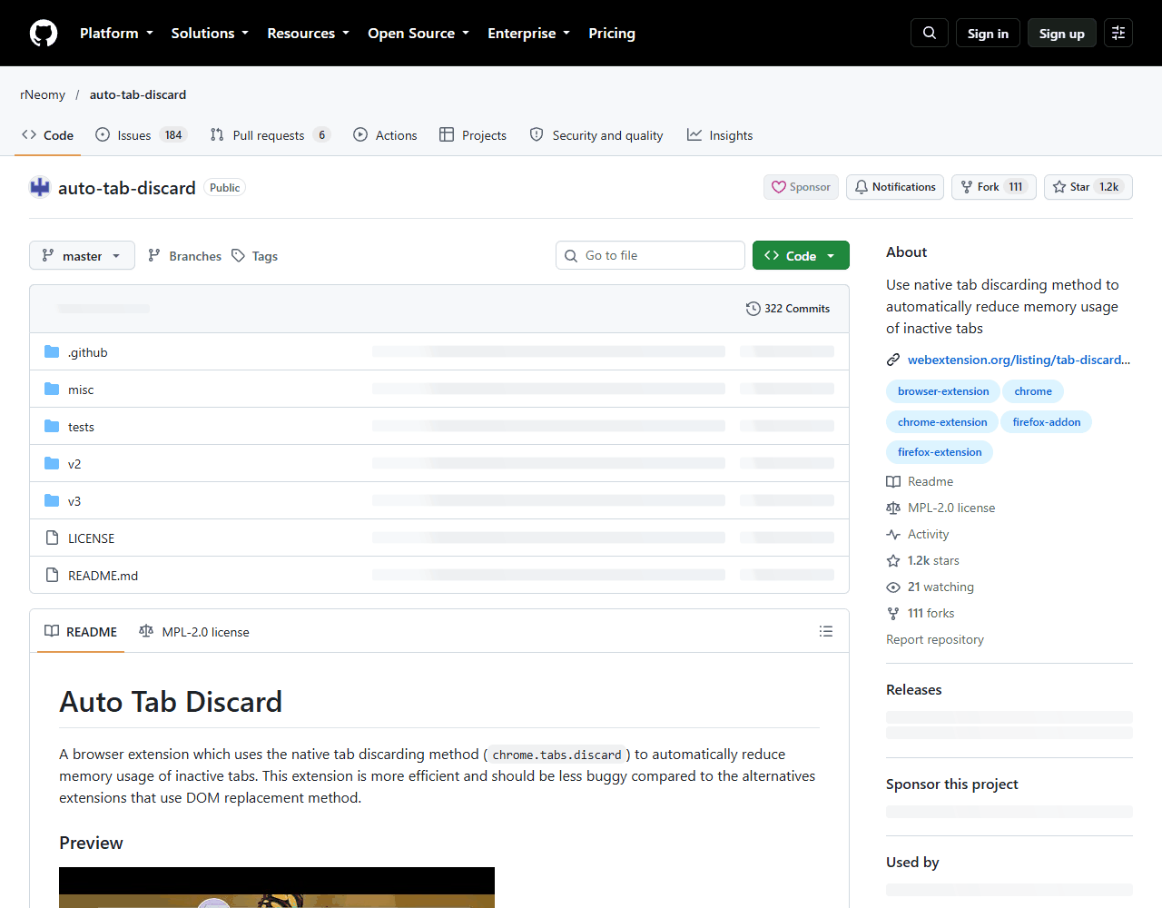
Task: Focus the Go to file search field
Action: (650, 255)
